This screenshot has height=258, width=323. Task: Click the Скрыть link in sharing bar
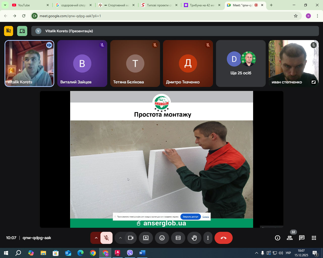(206, 217)
